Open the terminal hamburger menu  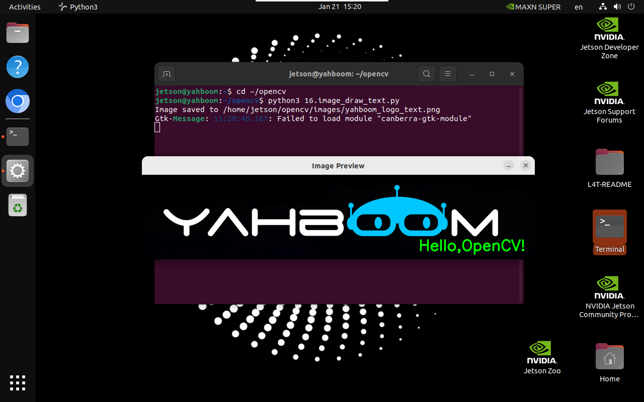(x=447, y=74)
